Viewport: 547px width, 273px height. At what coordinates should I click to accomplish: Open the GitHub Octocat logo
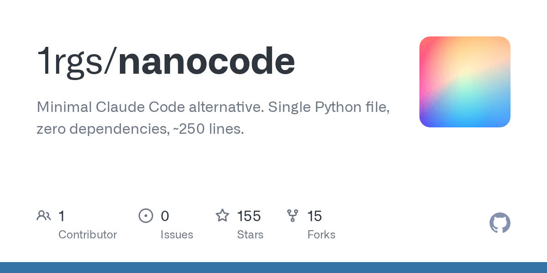click(x=500, y=223)
